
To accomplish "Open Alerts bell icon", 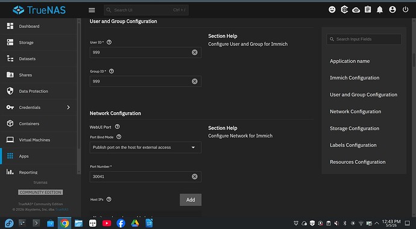I will [380, 10].
